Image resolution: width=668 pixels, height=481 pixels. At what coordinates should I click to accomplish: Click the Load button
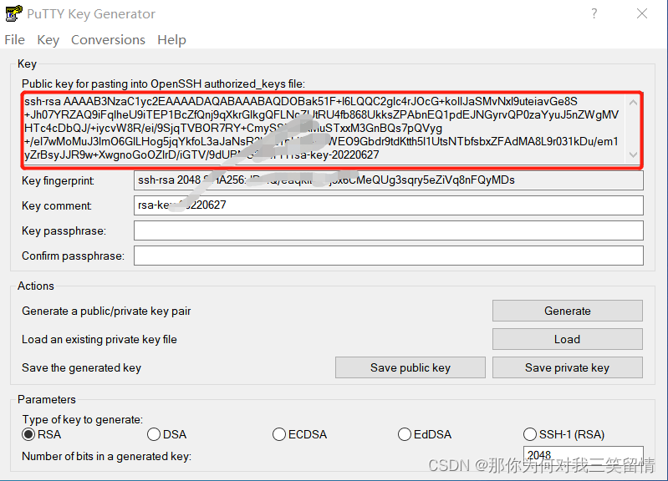[x=568, y=339]
